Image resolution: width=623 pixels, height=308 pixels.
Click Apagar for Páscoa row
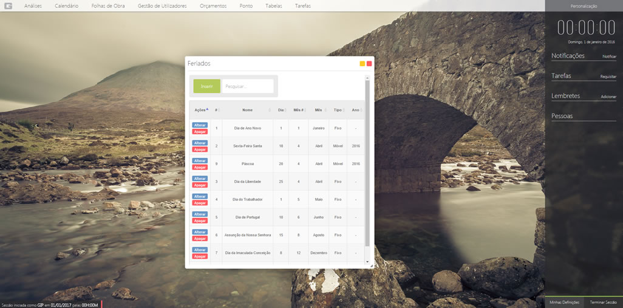(x=200, y=167)
